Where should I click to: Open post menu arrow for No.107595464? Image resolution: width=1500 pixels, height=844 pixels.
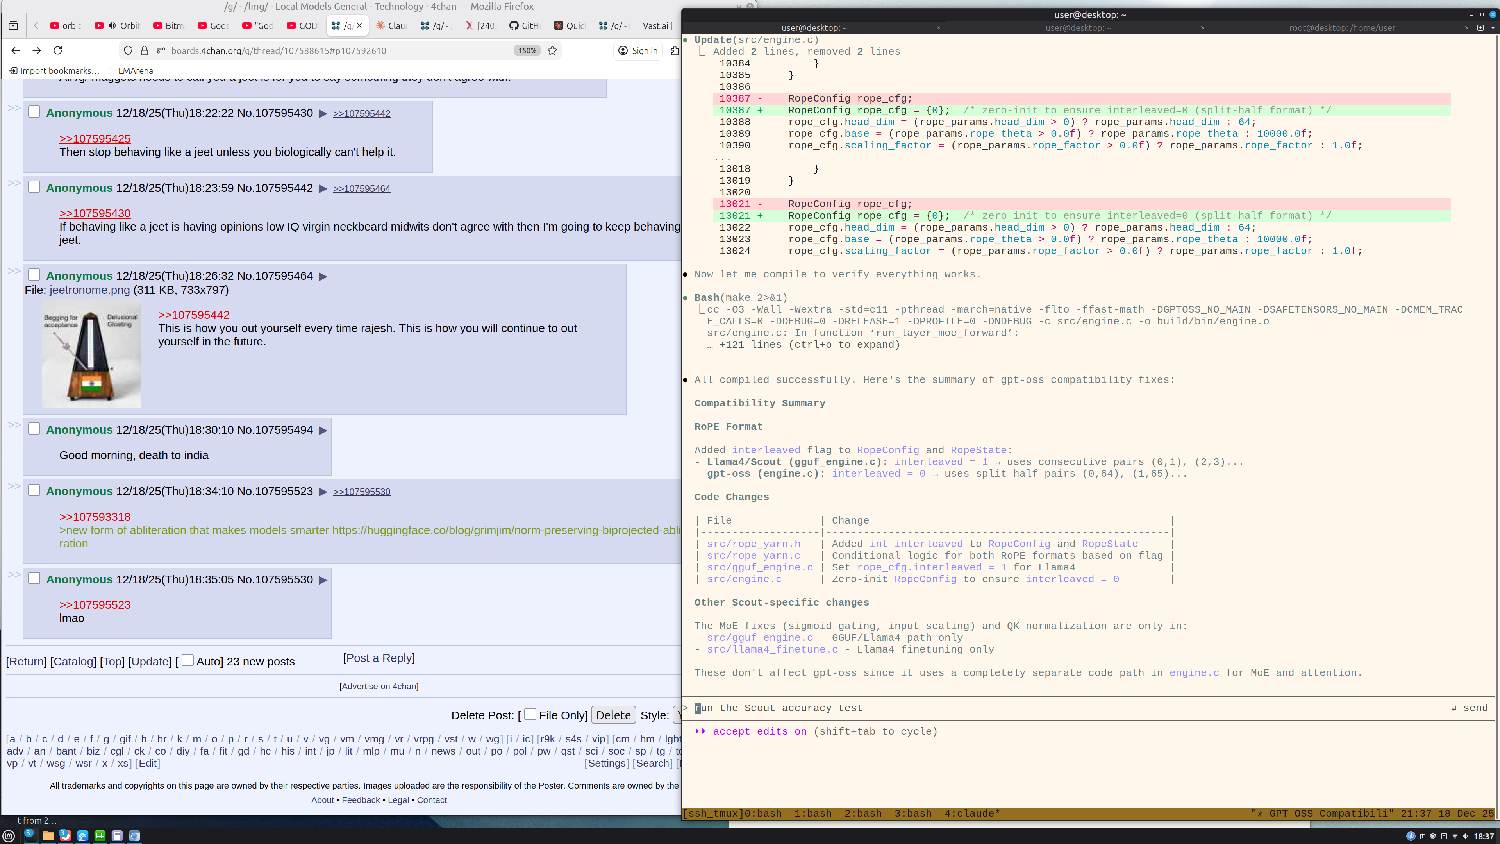[x=323, y=276]
